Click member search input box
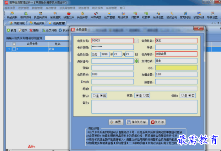The width and height of the screenshot is (221, 151). 57,38
